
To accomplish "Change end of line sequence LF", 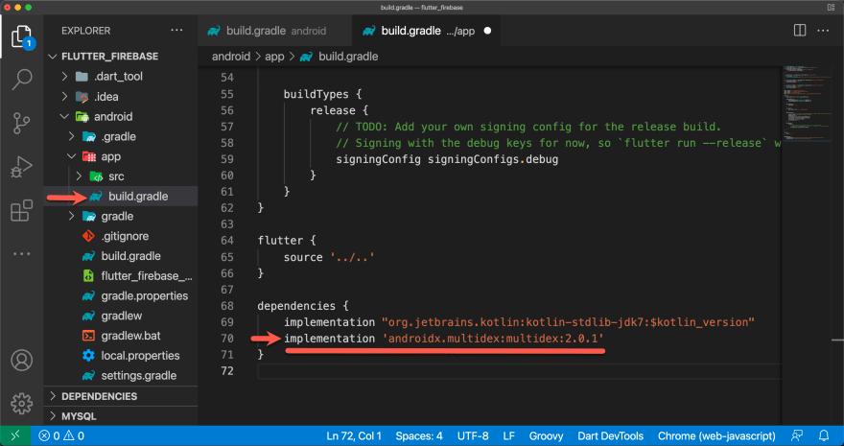I will tap(508, 435).
